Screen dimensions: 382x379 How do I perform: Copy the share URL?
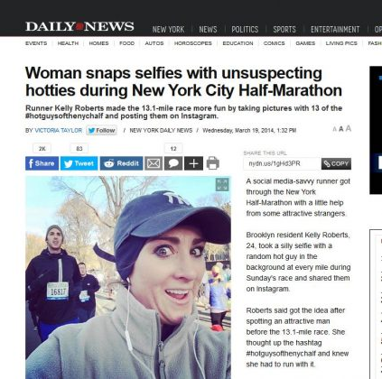[x=336, y=163]
